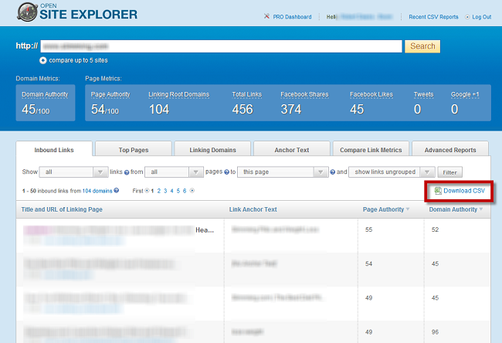The height and width of the screenshot is (343, 502).
Task: Click the help icon before 'and'
Action: [x=333, y=172]
